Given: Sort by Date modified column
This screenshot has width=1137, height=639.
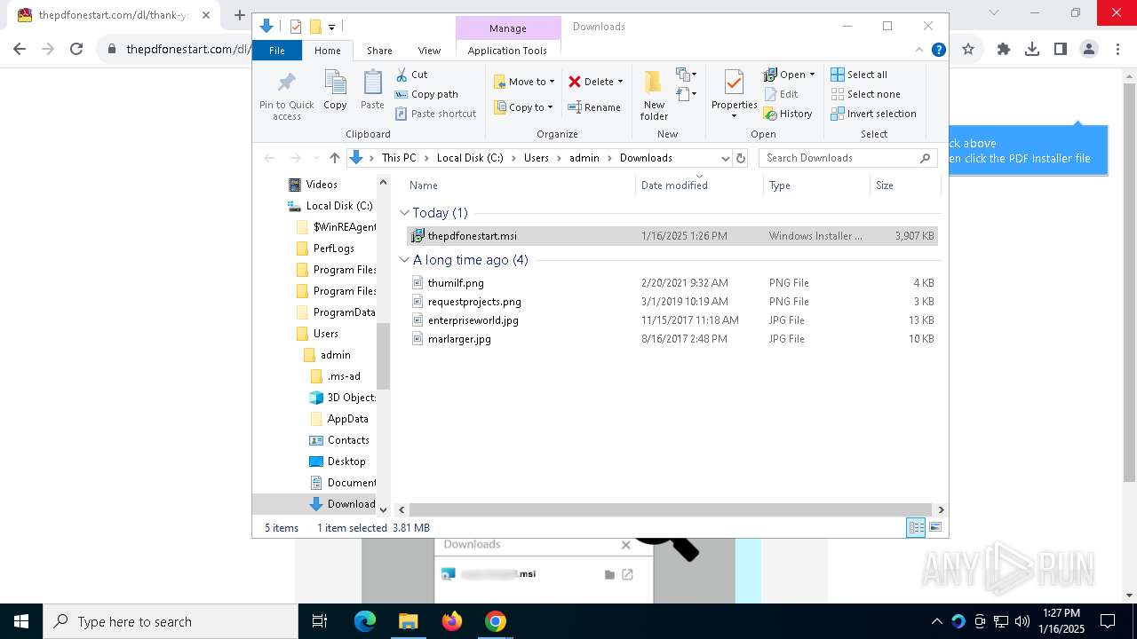Looking at the screenshot, I should (x=674, y=185).
